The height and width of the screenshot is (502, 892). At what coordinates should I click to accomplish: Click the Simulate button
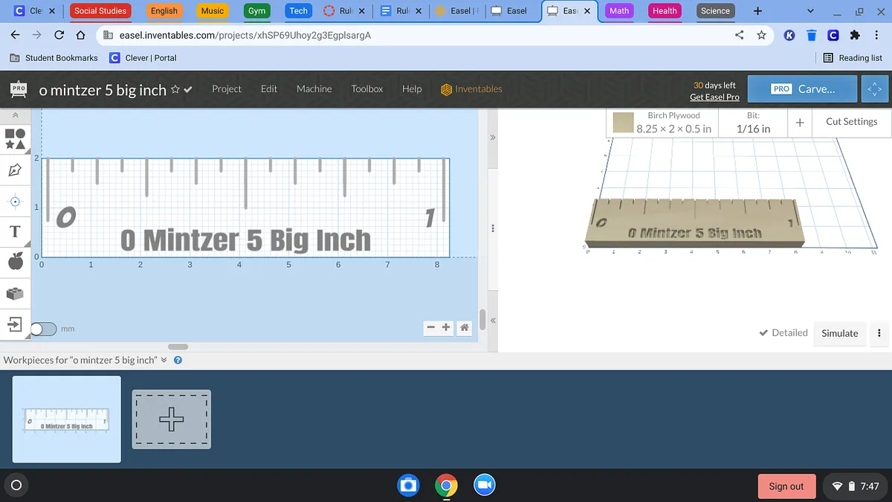[x=839, y=333]
